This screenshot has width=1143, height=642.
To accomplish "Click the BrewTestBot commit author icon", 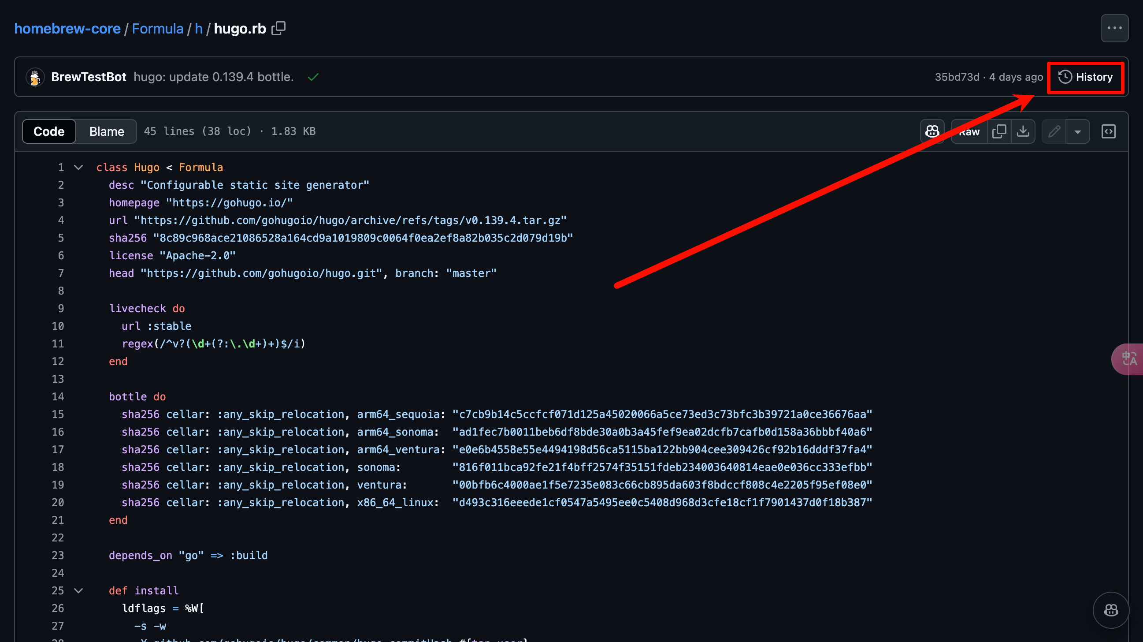I will [34, 77].
